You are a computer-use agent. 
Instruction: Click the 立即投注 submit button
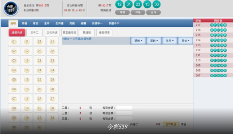click(x=171, y=124)
